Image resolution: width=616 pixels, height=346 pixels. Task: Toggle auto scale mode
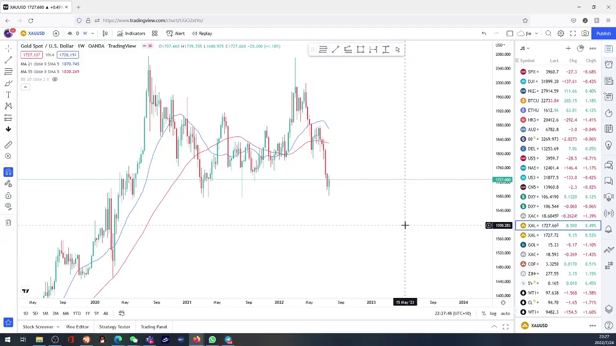505,313
